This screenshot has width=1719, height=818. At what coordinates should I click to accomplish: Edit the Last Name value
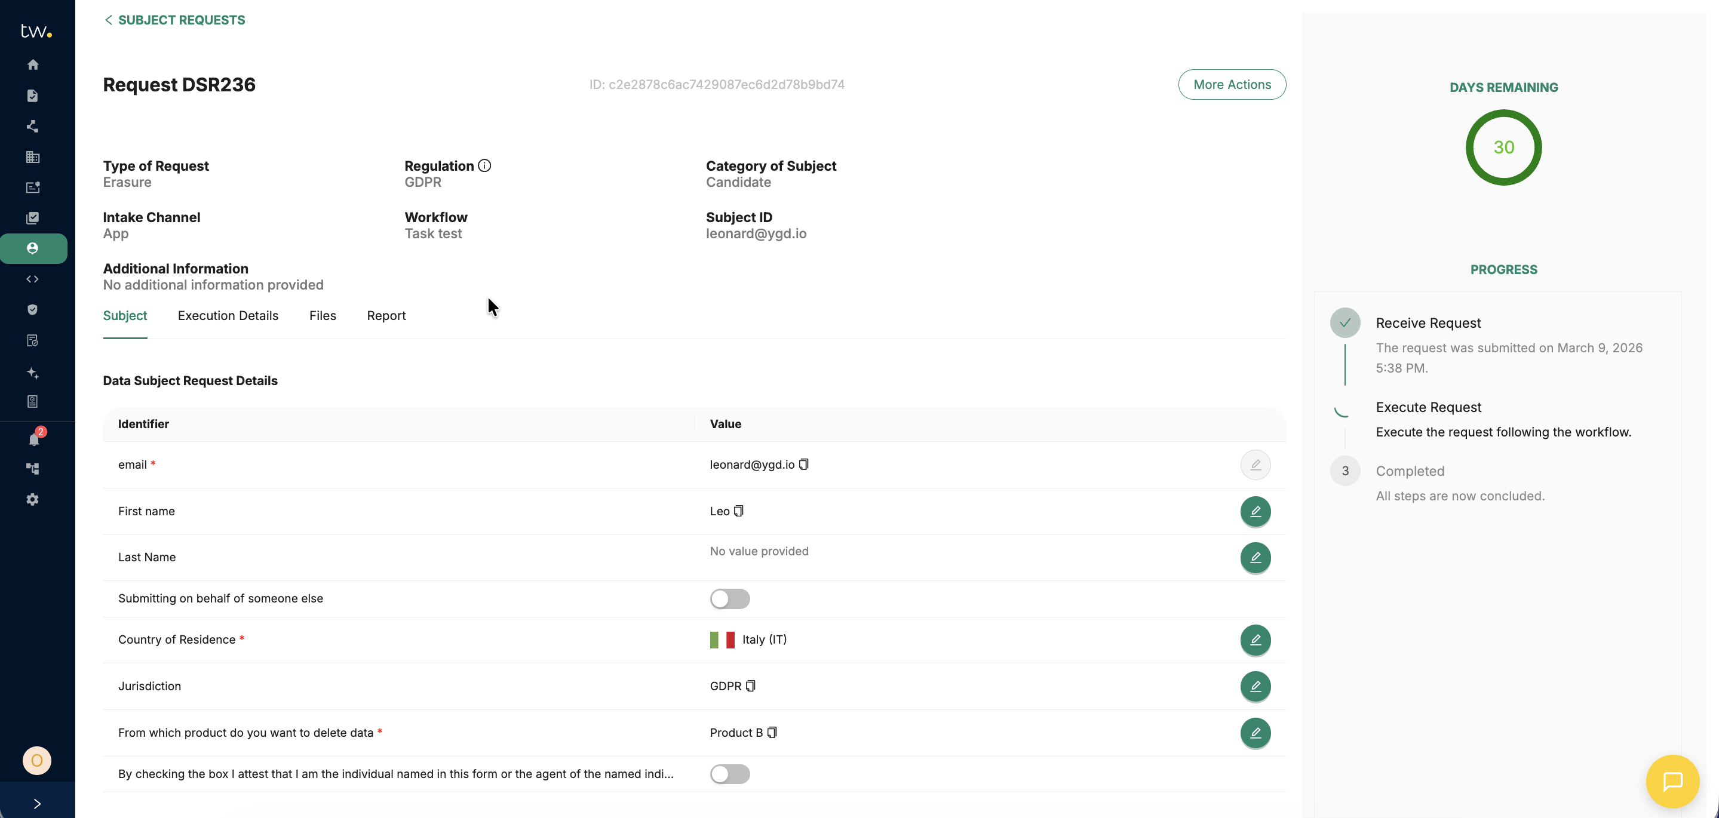click(x=1254, y=557)
